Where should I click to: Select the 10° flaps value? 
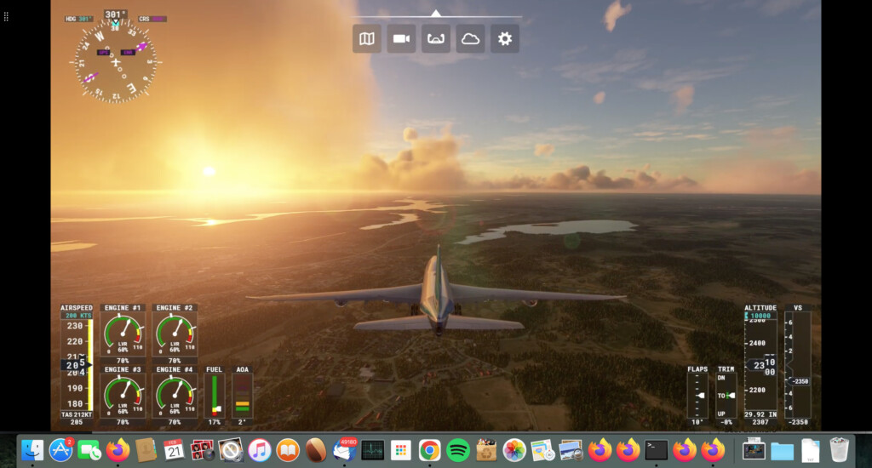point(697,422)
